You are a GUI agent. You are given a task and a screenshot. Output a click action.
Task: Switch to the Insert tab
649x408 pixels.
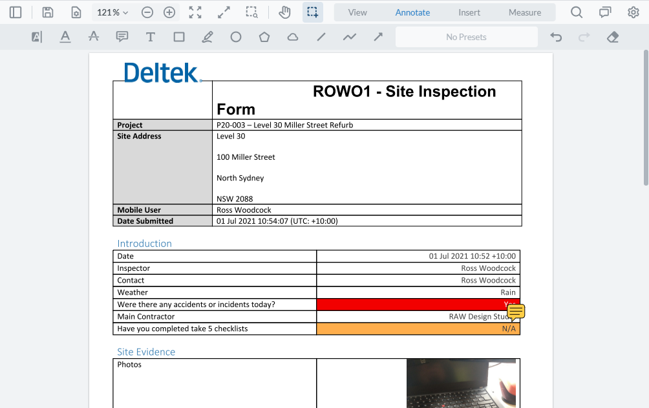point(469,12)
